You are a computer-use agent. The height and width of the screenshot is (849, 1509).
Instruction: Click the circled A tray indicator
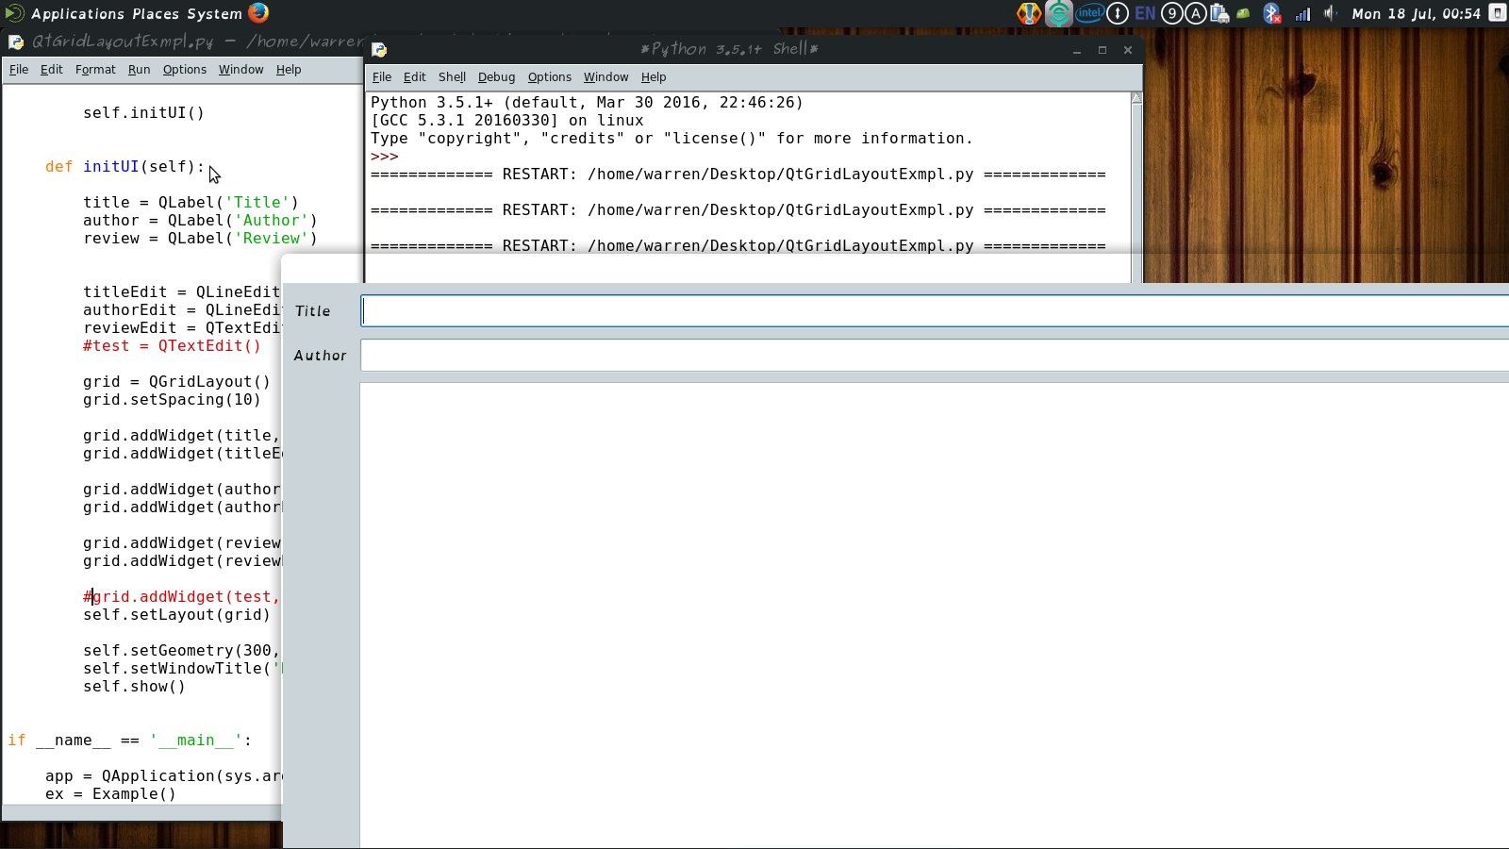click(x=1195, y=13)
